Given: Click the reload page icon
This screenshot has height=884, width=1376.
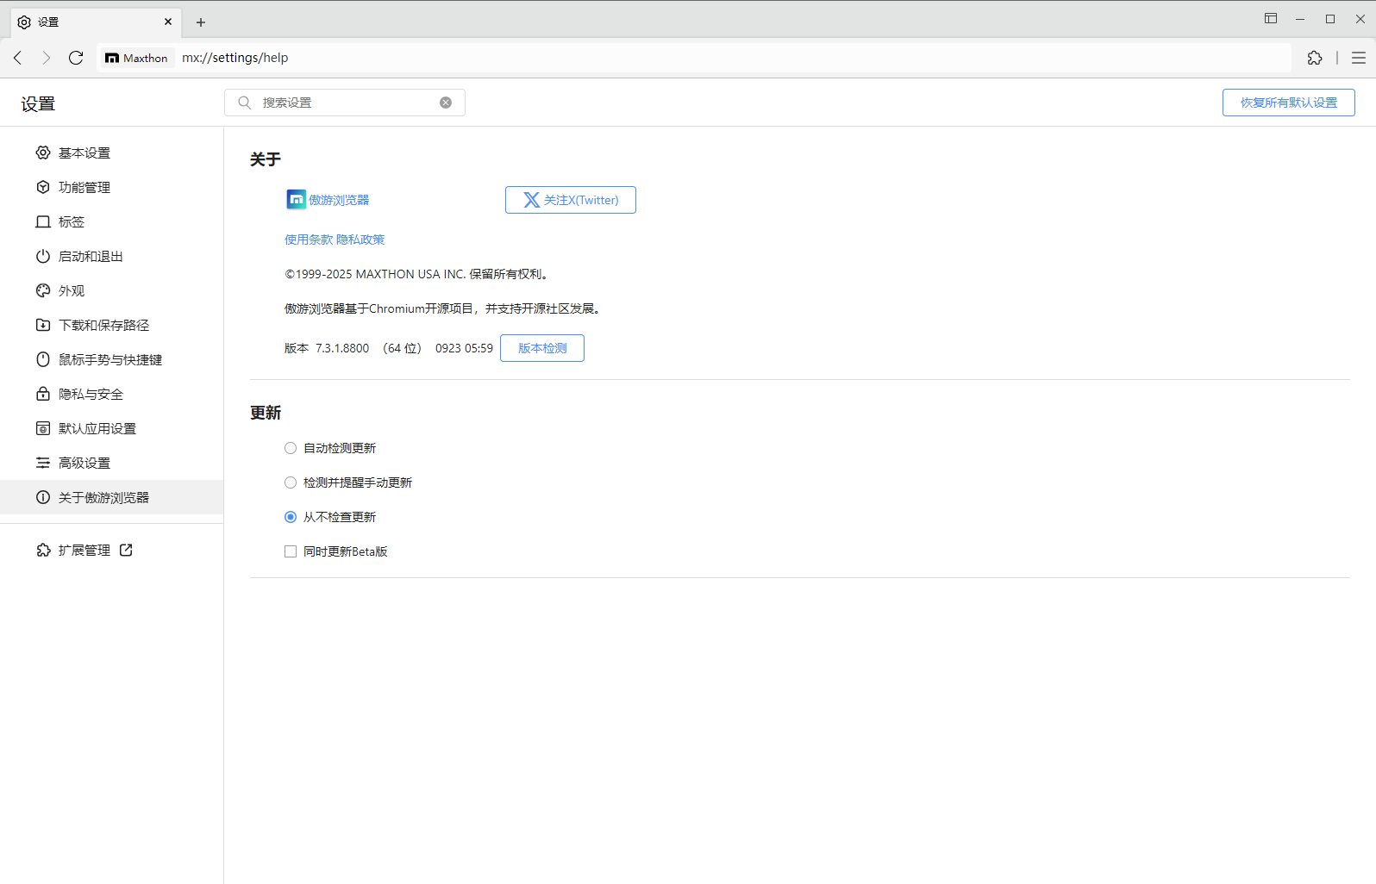Looking at the screenshot, I should (x=76, y=58).
